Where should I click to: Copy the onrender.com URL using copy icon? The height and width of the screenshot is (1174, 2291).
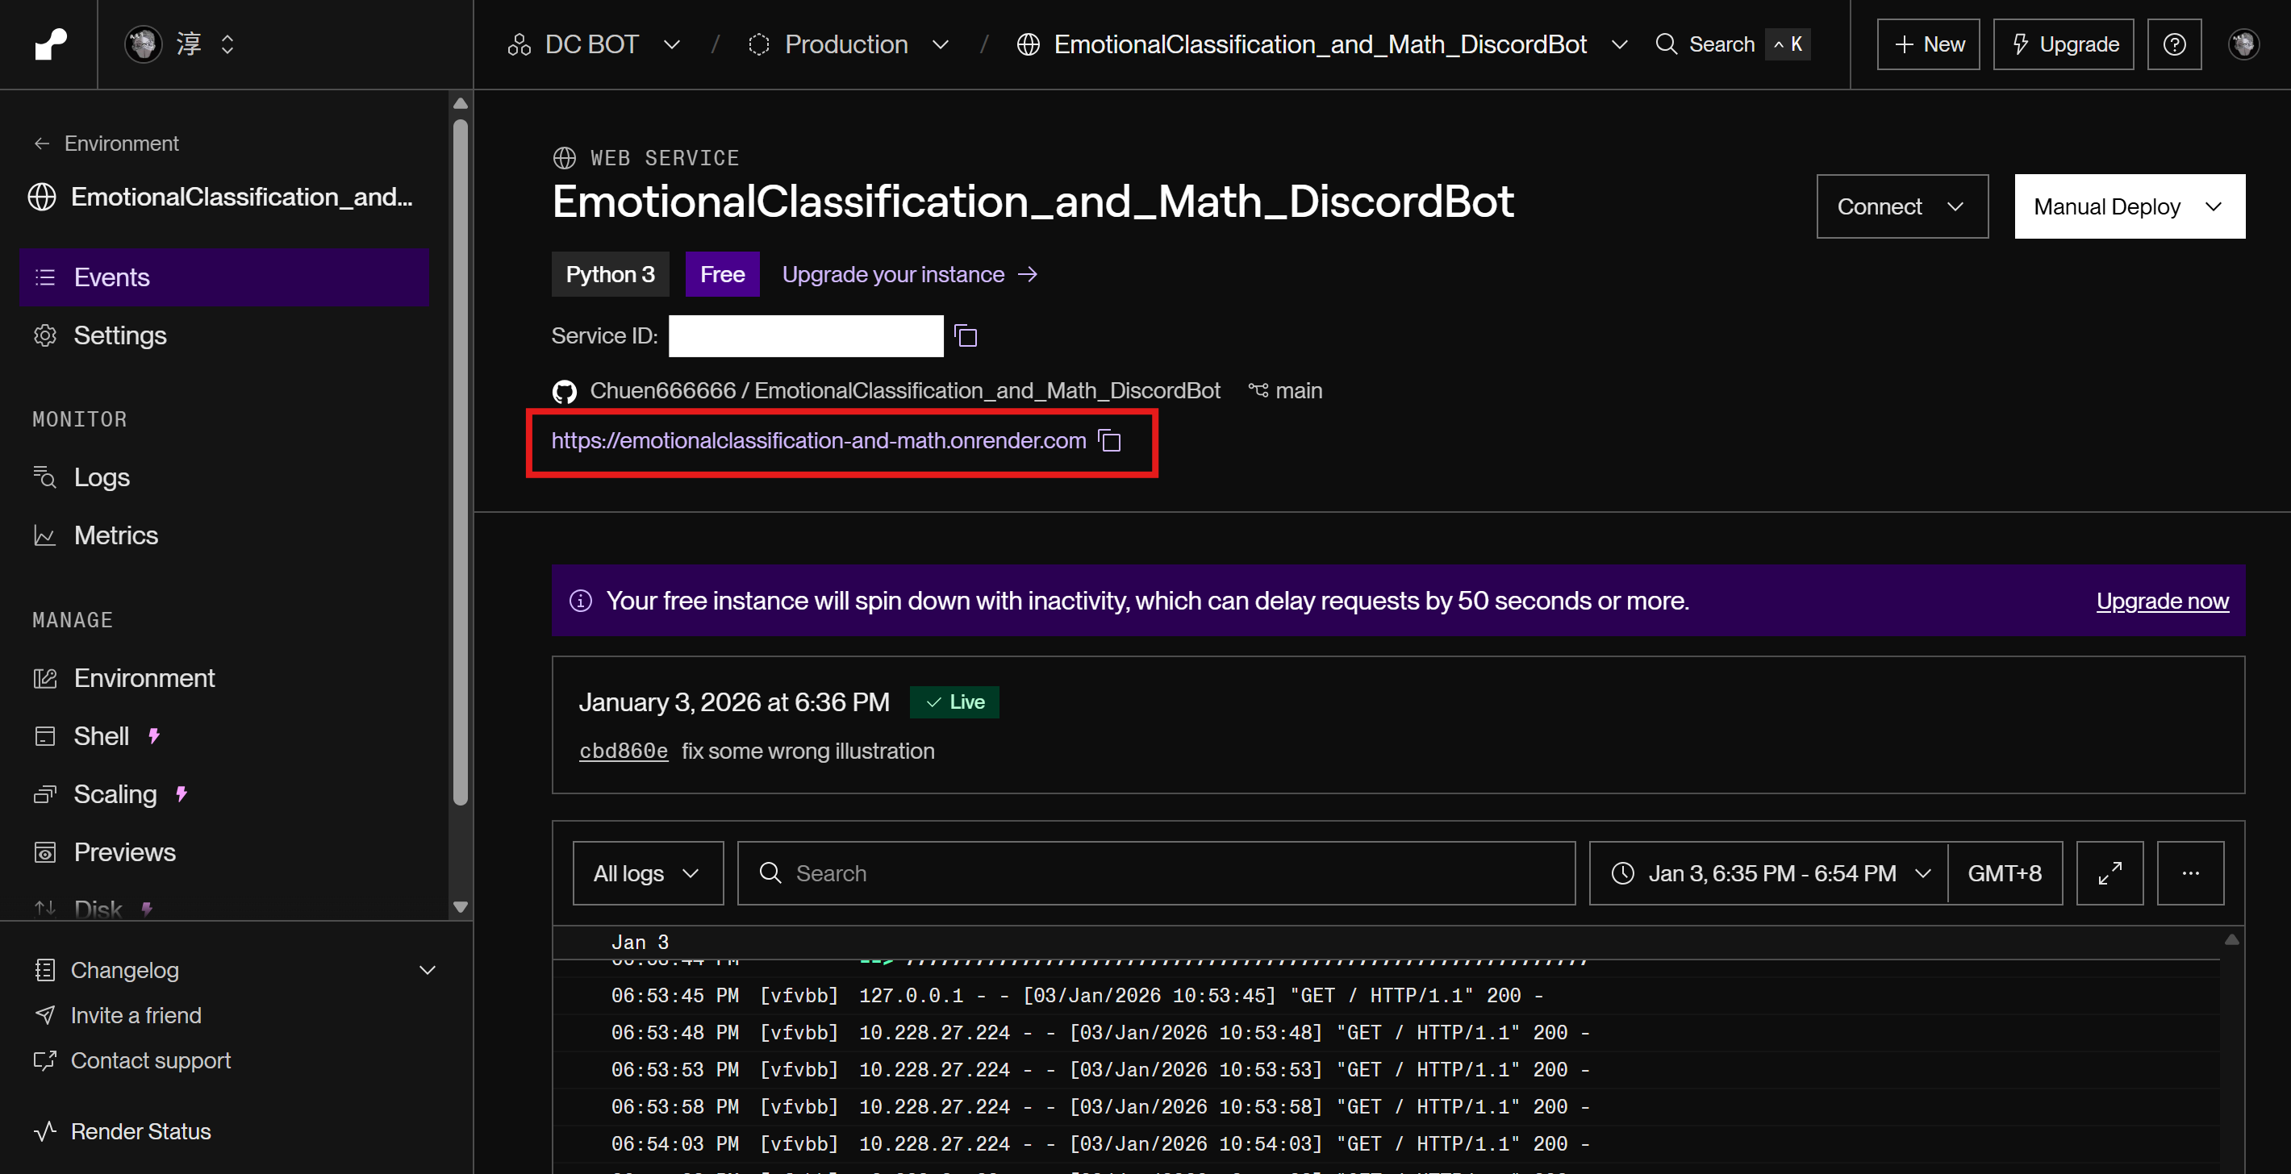(1109, 441)
